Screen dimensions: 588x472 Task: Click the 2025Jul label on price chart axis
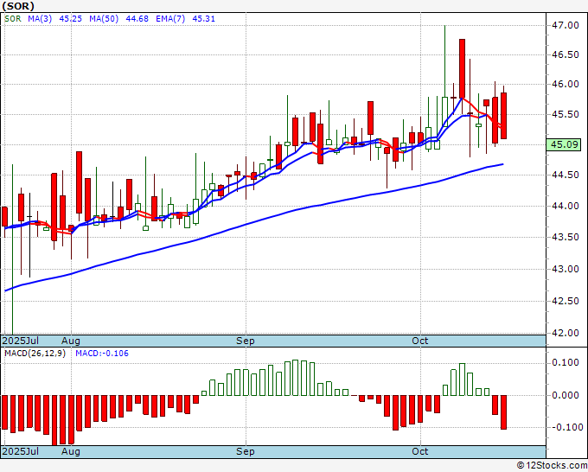coord(21,341)
